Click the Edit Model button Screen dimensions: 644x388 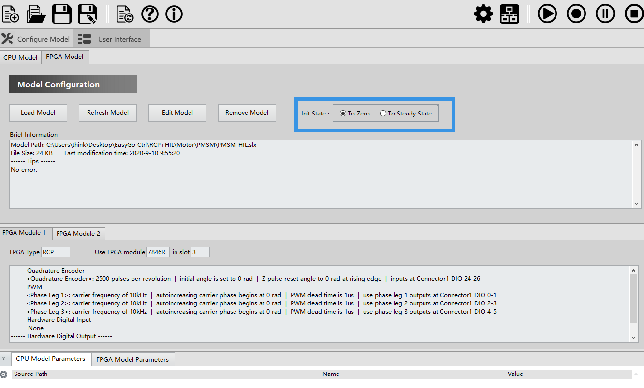pyautogui.click(x=177, y=113)
